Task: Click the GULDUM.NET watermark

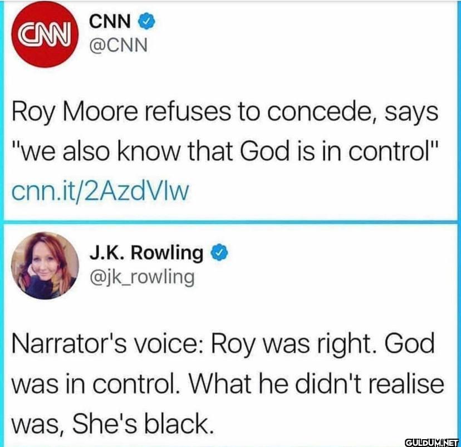Action: point(432,443)
